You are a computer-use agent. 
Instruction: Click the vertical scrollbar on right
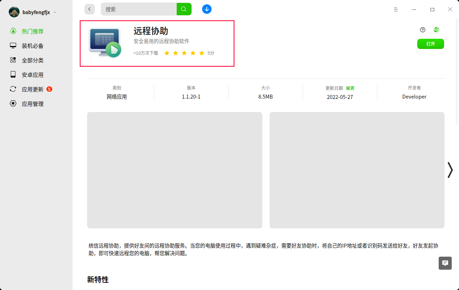[457, 72]
